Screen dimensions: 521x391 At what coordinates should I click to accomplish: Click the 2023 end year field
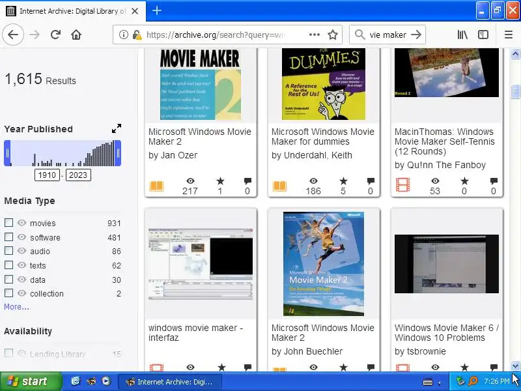tap(78, 175)
